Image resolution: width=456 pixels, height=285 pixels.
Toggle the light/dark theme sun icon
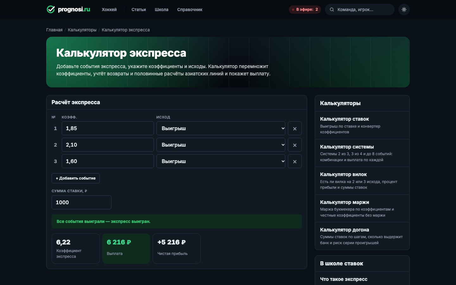(x=404, y=9)
